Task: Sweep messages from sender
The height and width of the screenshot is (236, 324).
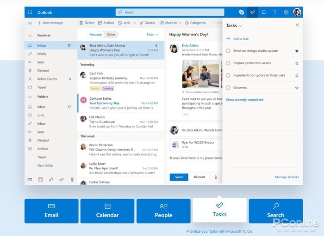Action: click(x=147, y=23)
